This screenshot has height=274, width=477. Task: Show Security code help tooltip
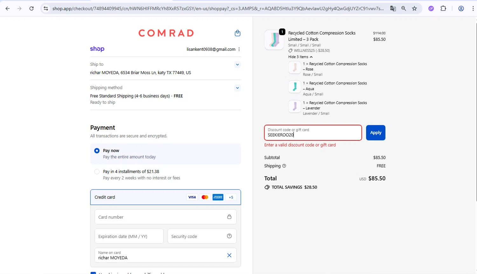point(229,236)
